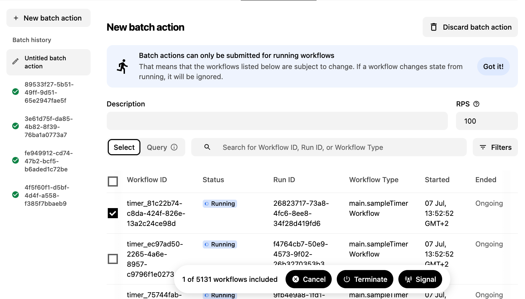Click the magnifier icon in the workflow search bar

[x=207, y=147]
